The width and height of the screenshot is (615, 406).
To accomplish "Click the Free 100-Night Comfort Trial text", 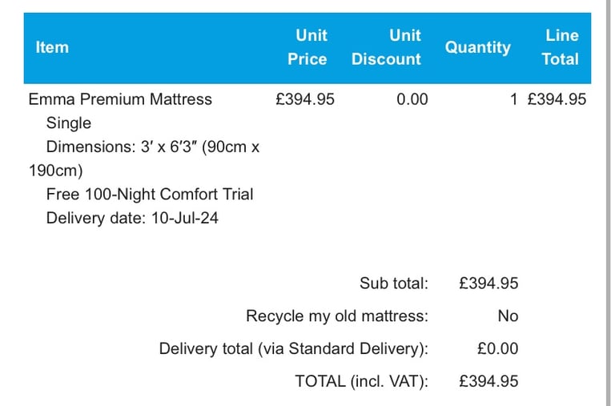I will [x=150, y=194].
